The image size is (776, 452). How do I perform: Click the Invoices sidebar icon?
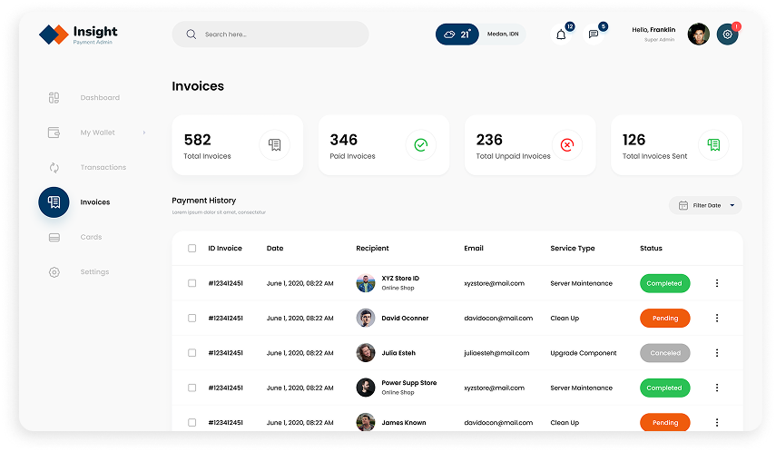(54, 202)
